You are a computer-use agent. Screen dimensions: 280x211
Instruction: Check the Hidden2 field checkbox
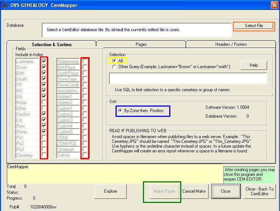click(85, 102)
